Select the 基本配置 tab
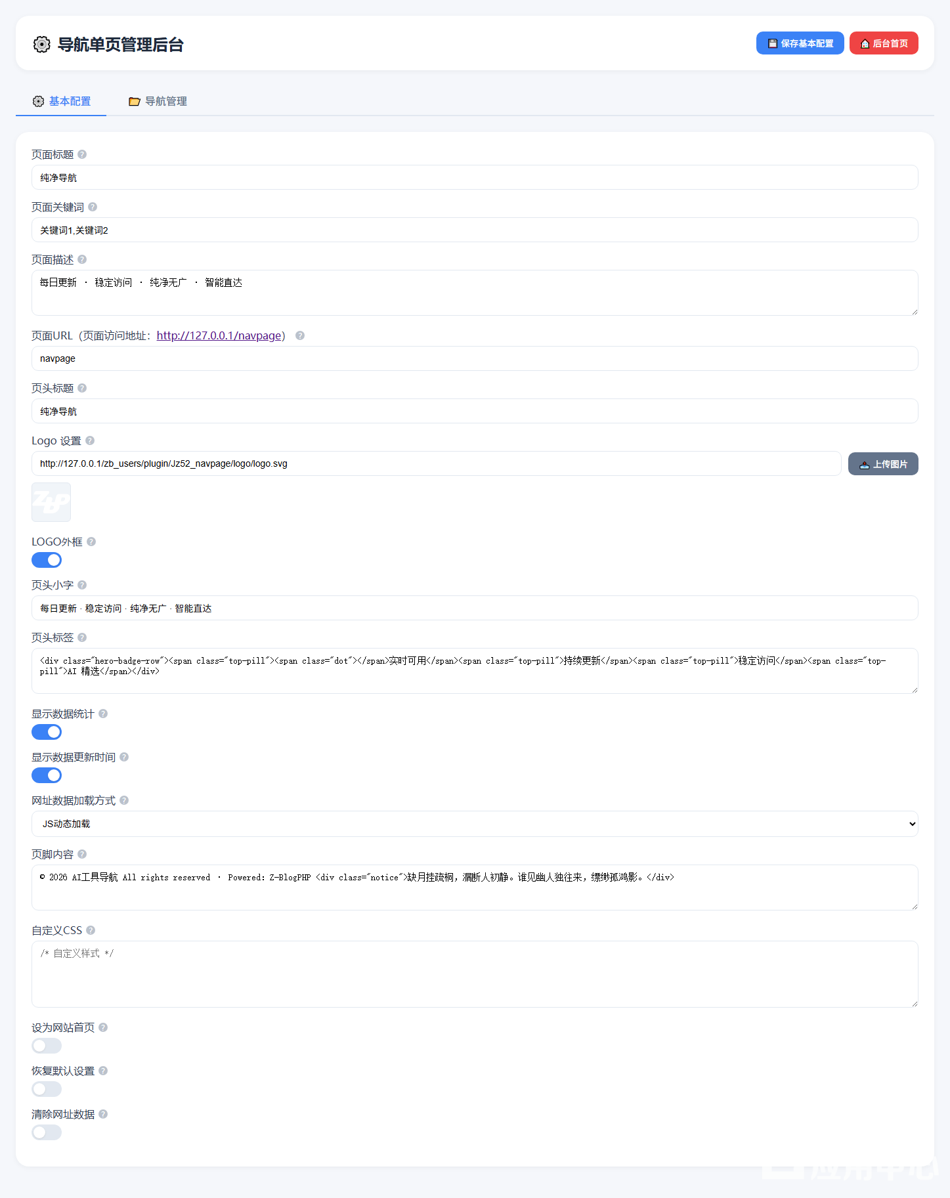The width and height of the screenshot is (950, 1198). 62,101
